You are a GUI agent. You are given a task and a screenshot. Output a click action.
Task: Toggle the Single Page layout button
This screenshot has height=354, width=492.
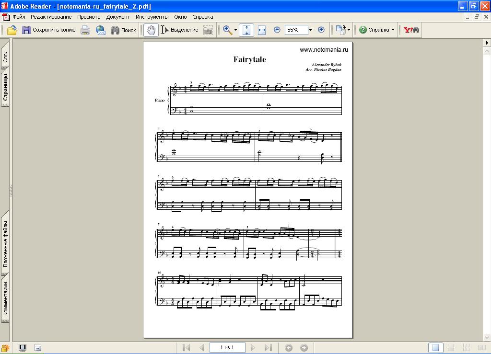click(435, 348)
